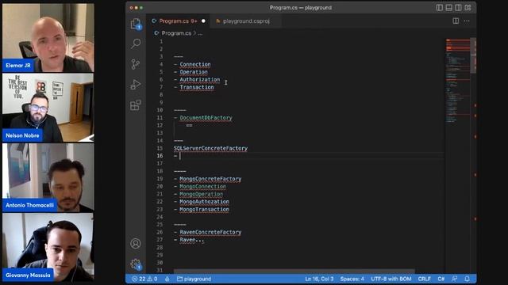Screen dimensions: 508x285
Task: Click the flame icon in status bar
Action: coord(167,279)
